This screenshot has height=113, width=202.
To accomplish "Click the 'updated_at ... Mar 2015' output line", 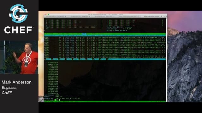I will pos(62,98).
